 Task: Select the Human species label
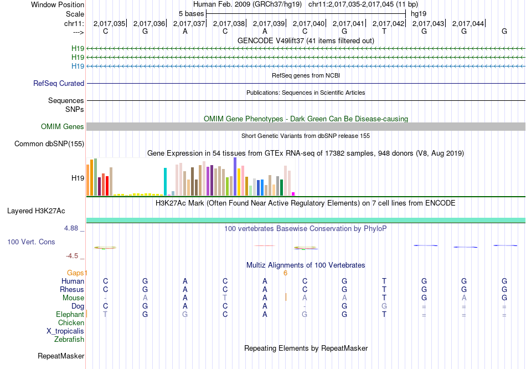click(x=73, y=281)
